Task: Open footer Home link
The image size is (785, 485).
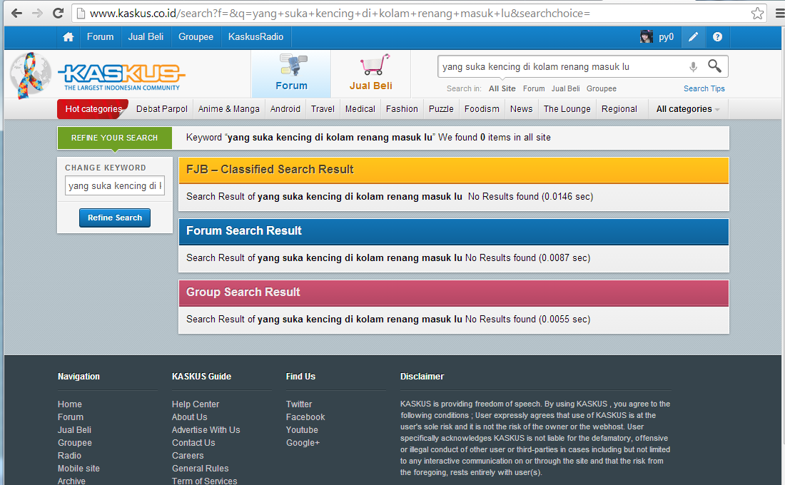Action: pos(70,404)
